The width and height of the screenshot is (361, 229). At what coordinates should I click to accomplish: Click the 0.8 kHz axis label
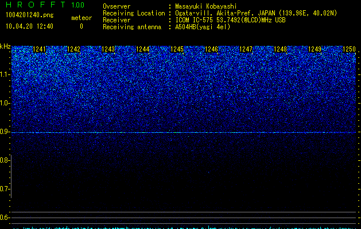(5, 160)
